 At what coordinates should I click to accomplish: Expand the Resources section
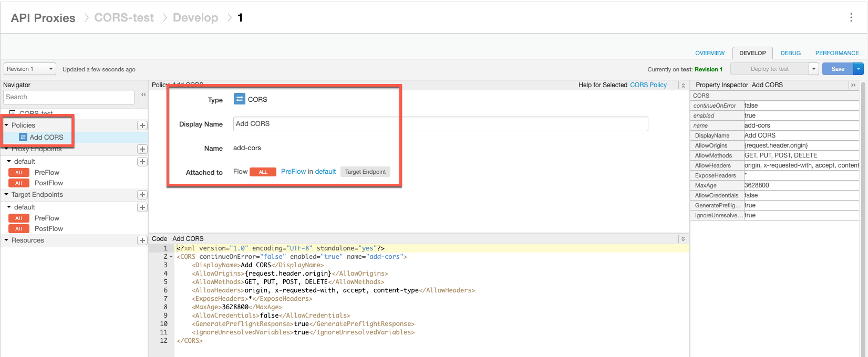point(6,240)
